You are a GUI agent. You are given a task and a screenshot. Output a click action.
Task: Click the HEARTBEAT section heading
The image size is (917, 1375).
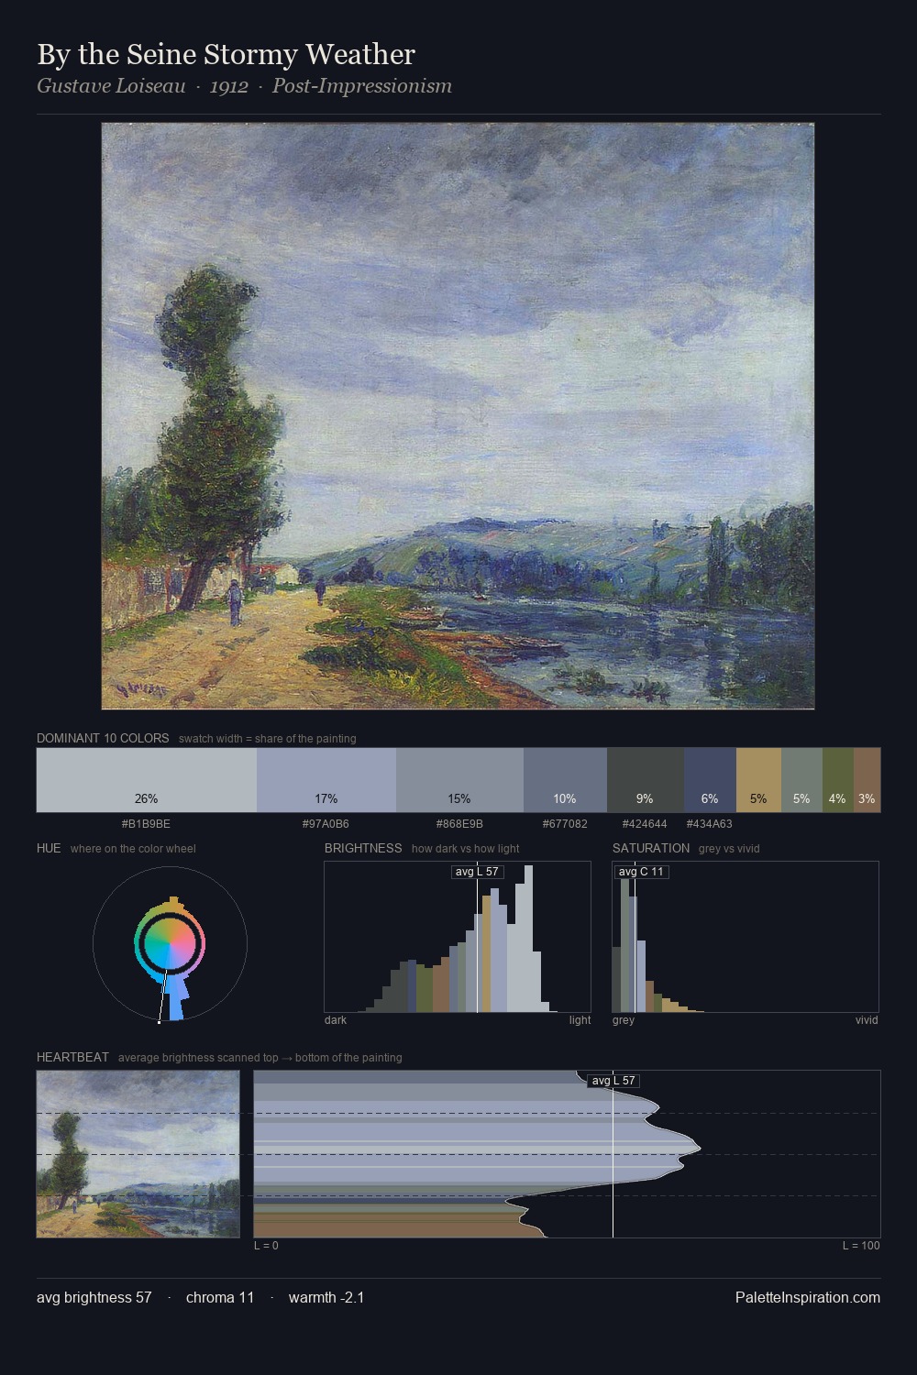(72, 1057)
